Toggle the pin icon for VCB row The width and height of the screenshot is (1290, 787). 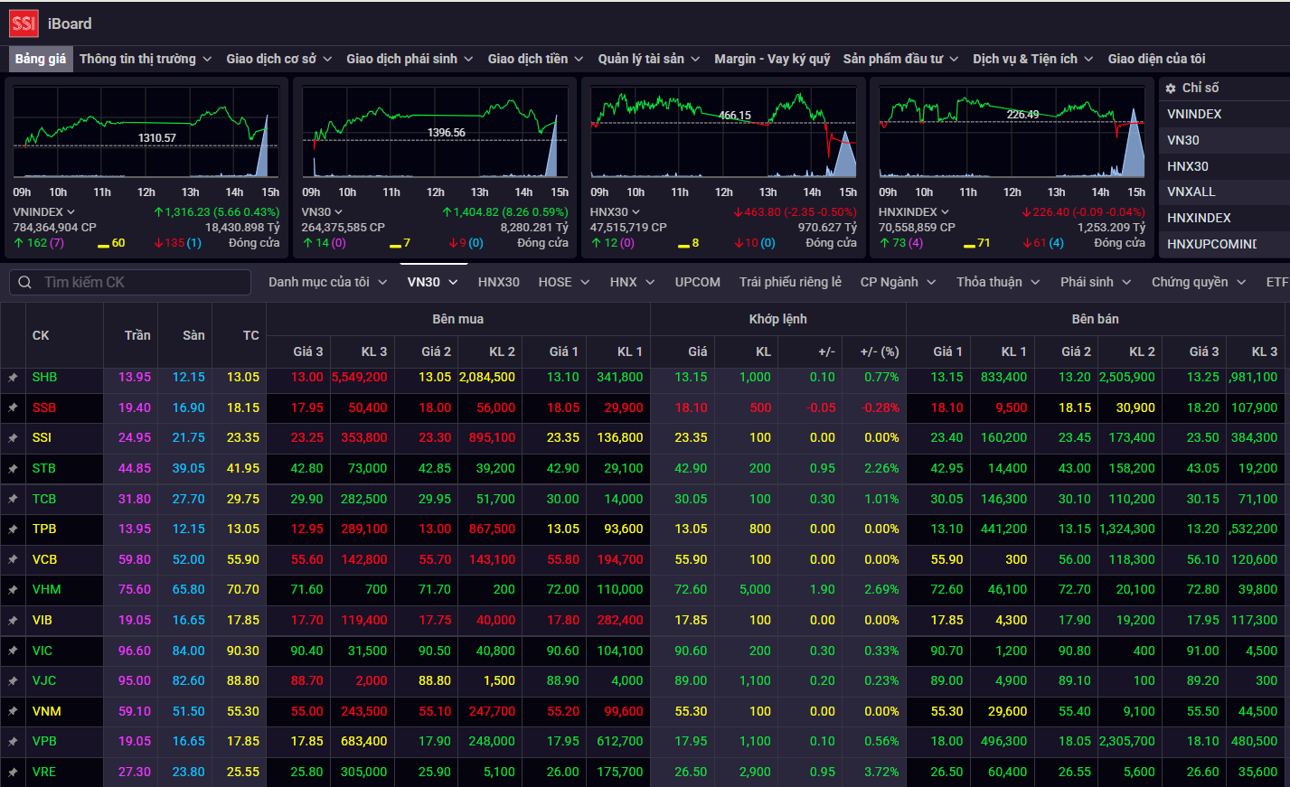pyautogui.click(x=13, y=560)
